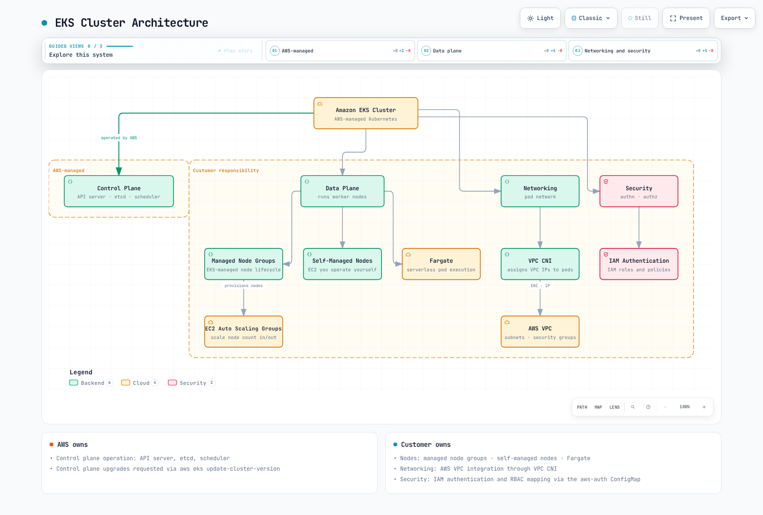Click code icon on Networking node
Viewport: 763px width, 515px height.
click(507, 182)
